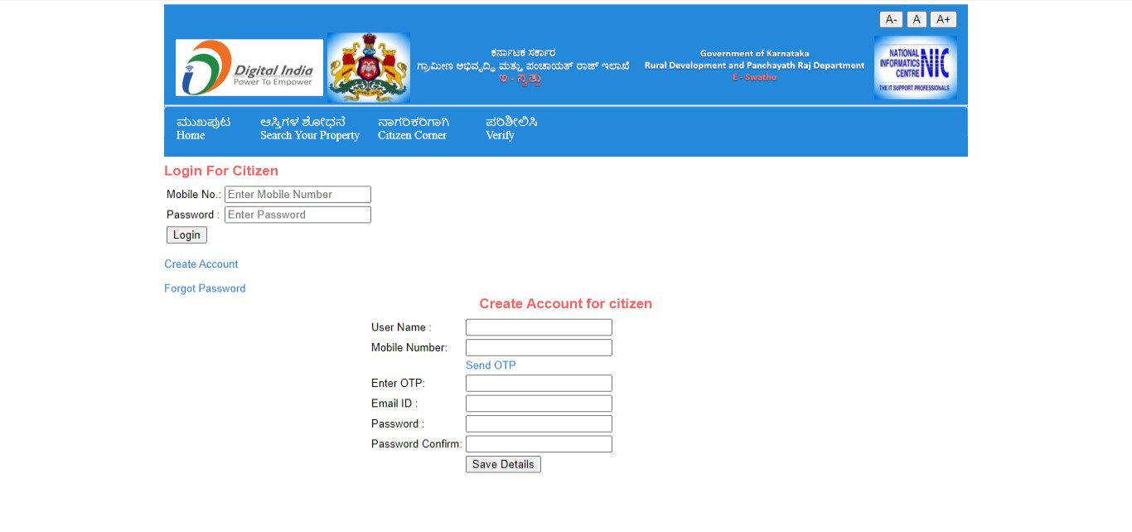1132x532 pixels.
Task: Click the NIC logo
Action: 915,68
